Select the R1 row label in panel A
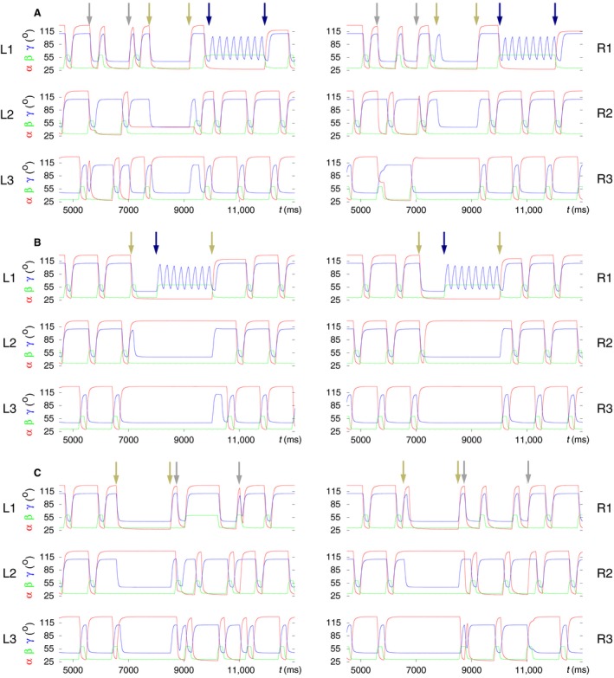614x678 pixels. point(604,48)
